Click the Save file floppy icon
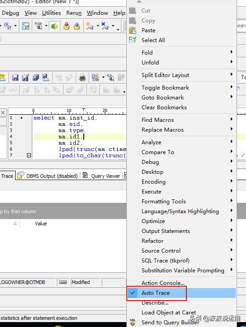 [x=15, y=77]
